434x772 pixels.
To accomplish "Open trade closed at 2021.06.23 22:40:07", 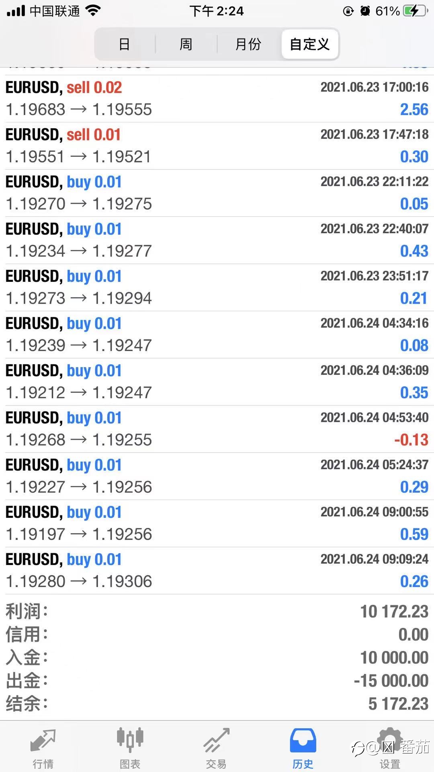I will 217,240.
